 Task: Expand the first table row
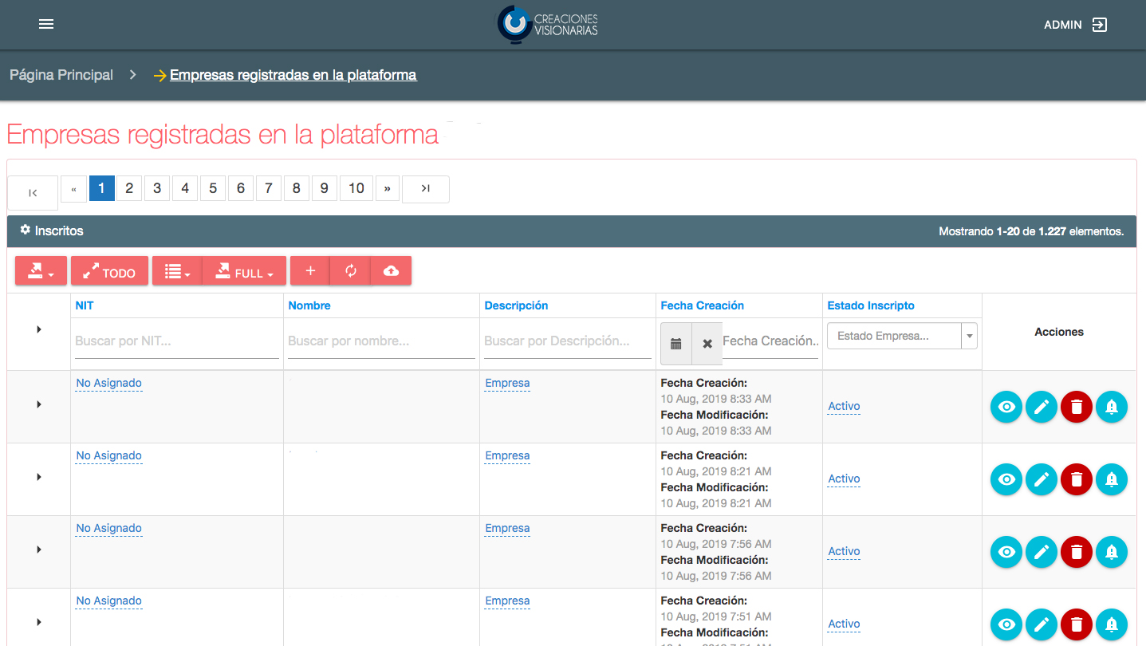click(x=39, y=404)
